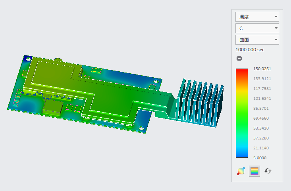The width and height of the screenshot is (291, 191).
Task: Open the 温度 result quantity dropdown
Action: coord(257,17)
